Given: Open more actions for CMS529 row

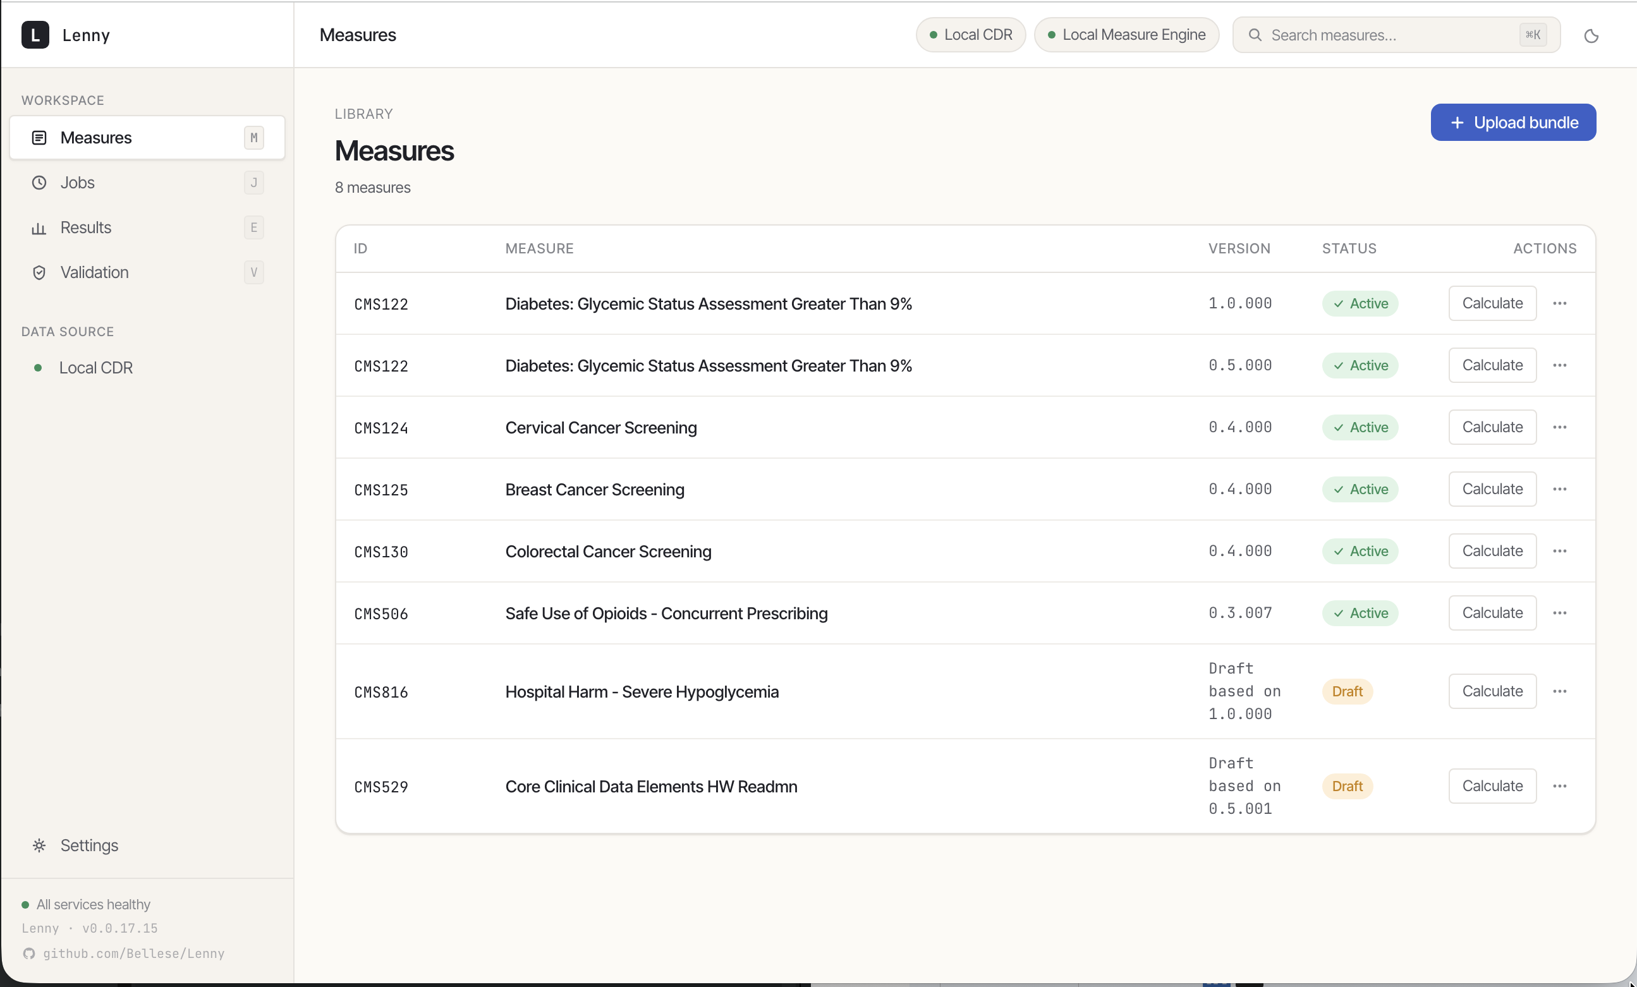Looking at the screenshot, I should (x=1560, y=787).
